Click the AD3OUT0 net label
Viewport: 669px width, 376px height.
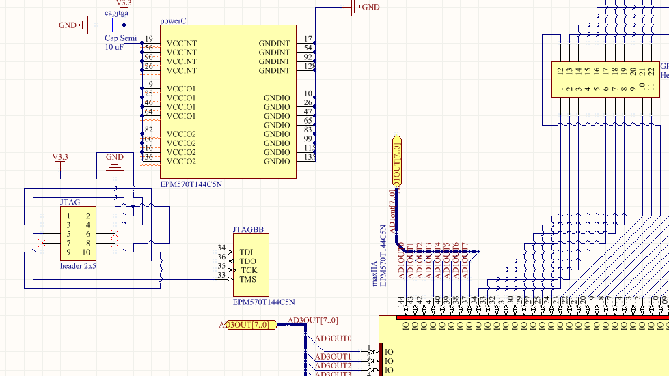coord(333,338)
